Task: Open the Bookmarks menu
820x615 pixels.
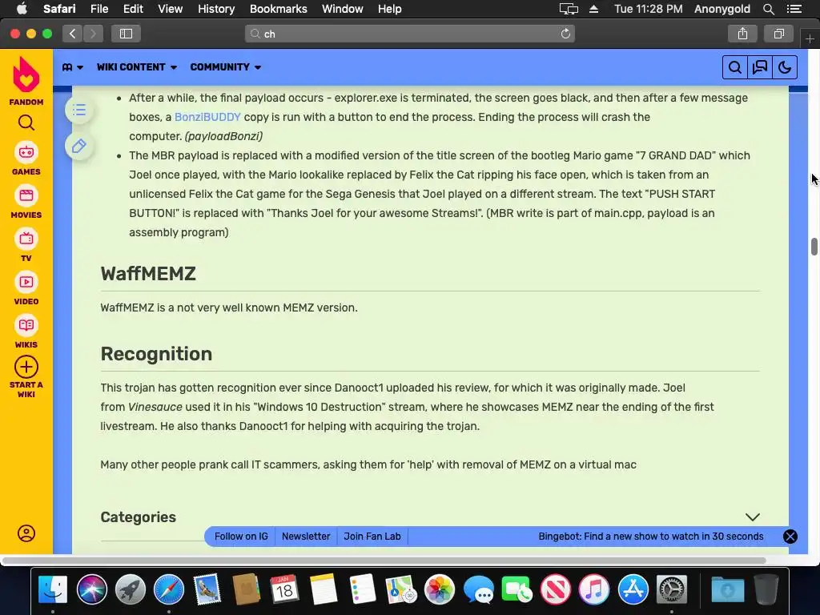Action: coord(278,9)
